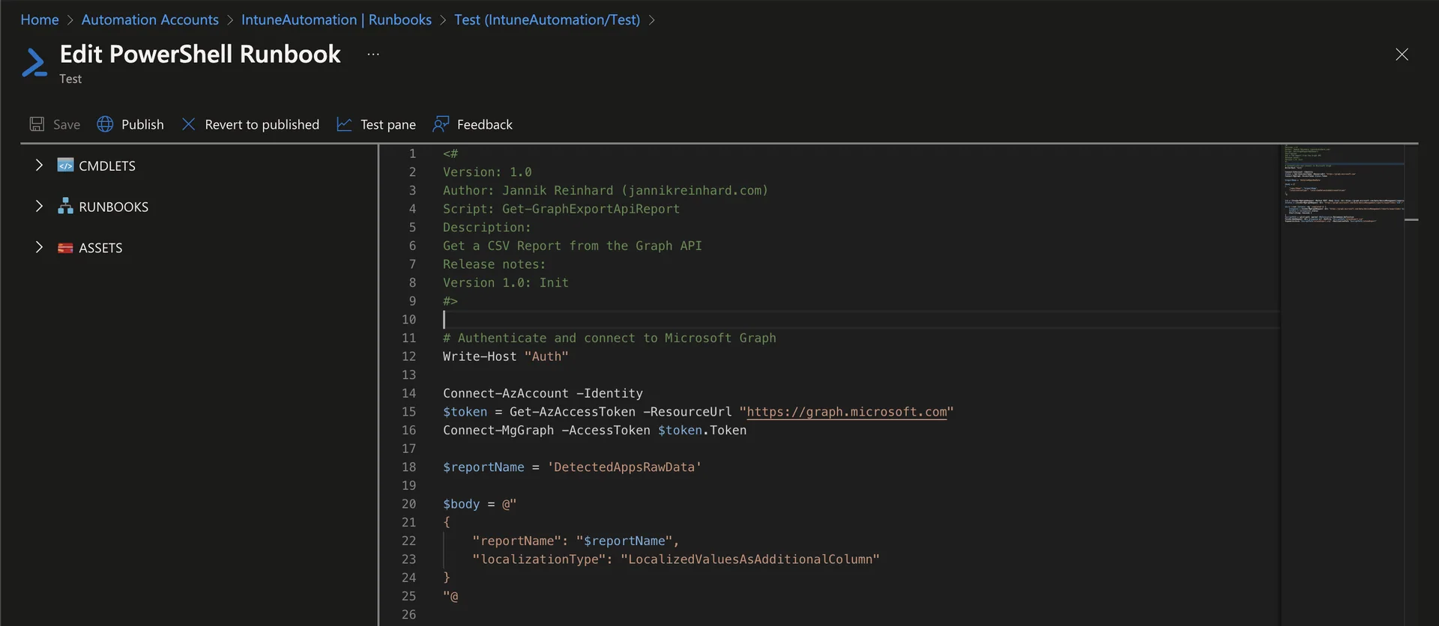The image size is (1439, 626).
Task: Close the Edit PowerShell Runbook blade
Action: [x=1402, y=55]
